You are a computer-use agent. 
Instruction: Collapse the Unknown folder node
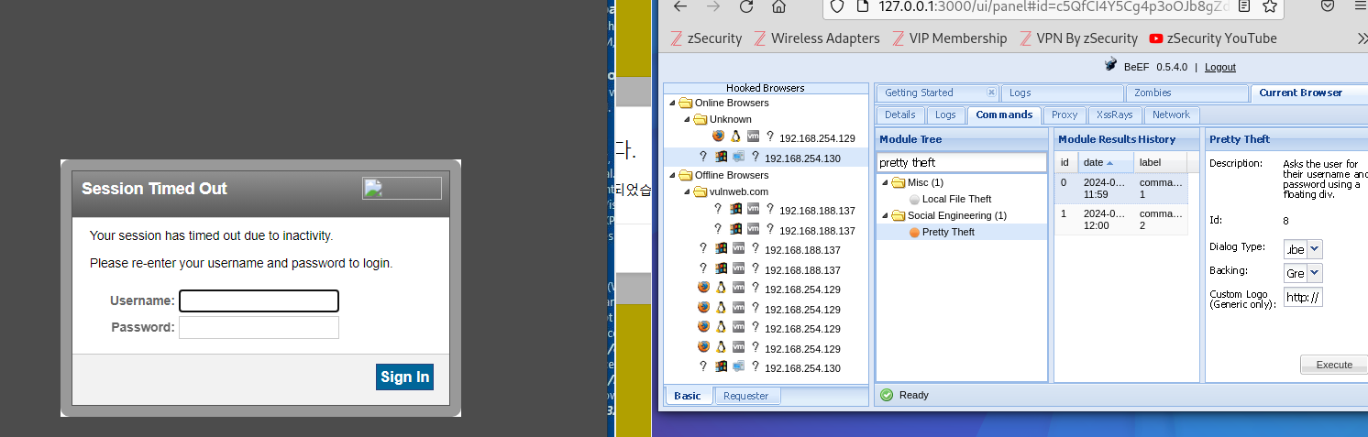688,119
